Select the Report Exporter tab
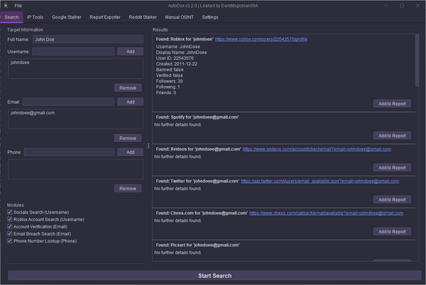426x285 pixels. [x=105, y=17]
